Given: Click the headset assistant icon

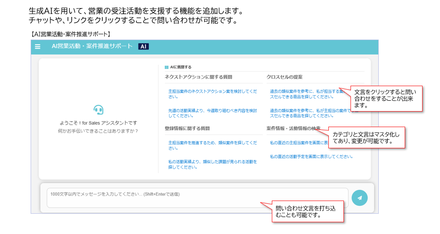Looking at the screenshot, I should (98, 110).
